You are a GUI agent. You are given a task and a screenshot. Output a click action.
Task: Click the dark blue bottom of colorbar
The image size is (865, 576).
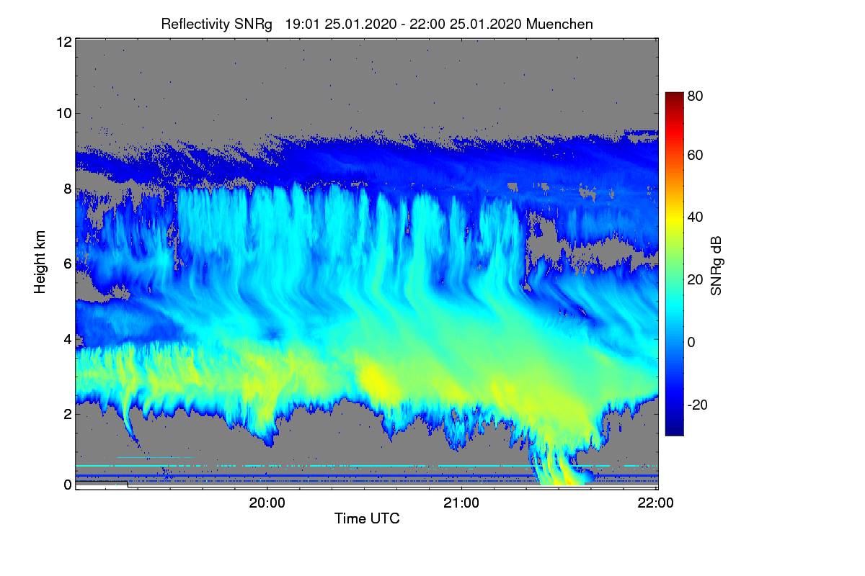pyautogui.click(x=674, y=431)
